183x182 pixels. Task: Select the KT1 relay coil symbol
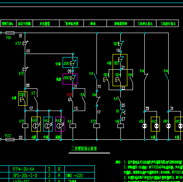[25, 126]
